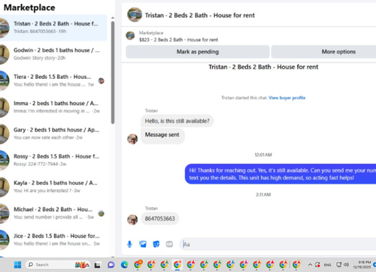Click the house thumbnail in Tiera's row

(5, 80)
